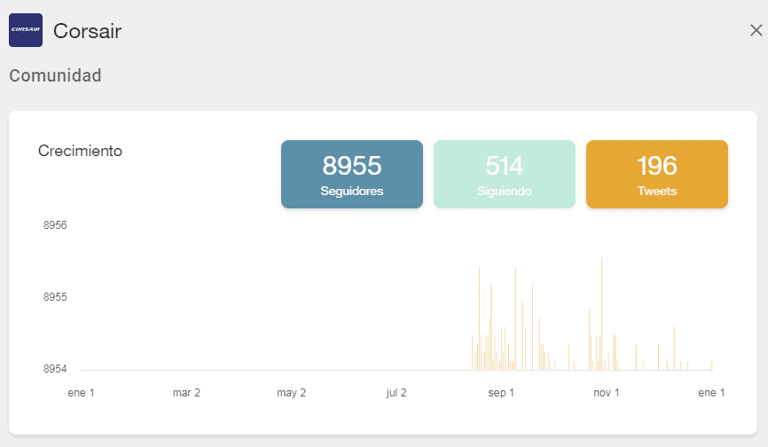Click the 8956 y-axis label
This screenshot has height=447, width=768.
tap(55, 225)
